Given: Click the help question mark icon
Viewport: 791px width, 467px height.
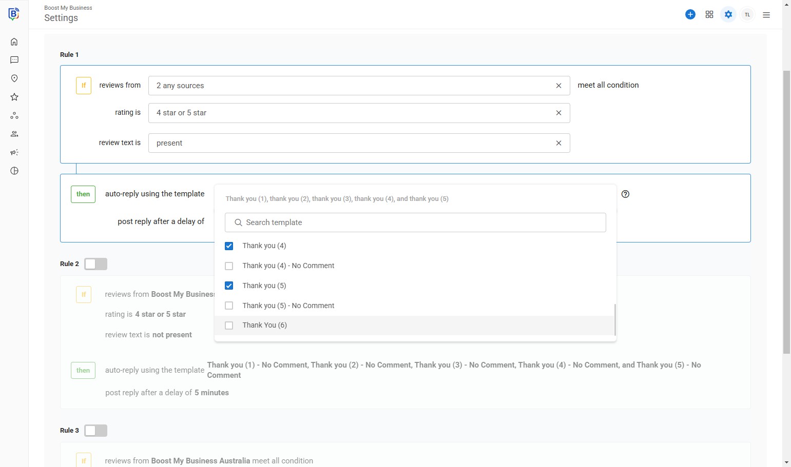Looking at the screenshot, I should pyautogui.click(x=625, y=194).
